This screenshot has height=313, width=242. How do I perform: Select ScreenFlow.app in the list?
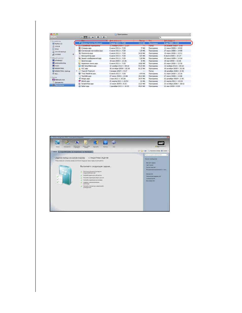pyautogui.click(x=133, y=84)
